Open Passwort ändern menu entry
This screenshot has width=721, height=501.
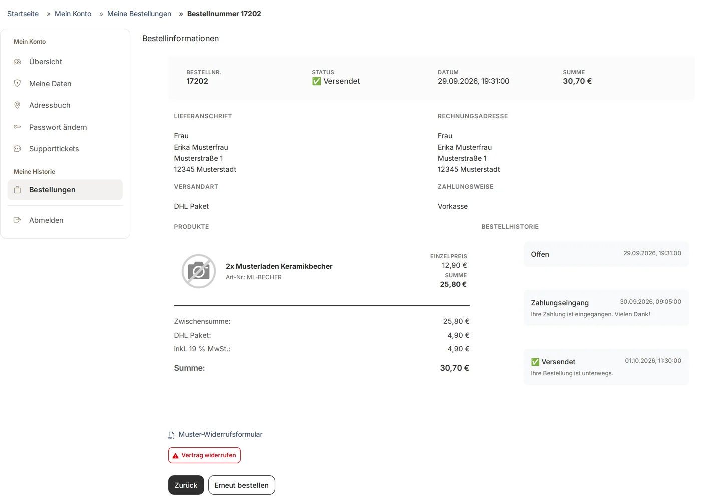coord(65,127)
